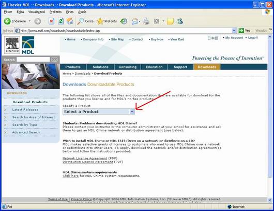Open the Ajuda menu
274x211 pixels.
[82, 12]
